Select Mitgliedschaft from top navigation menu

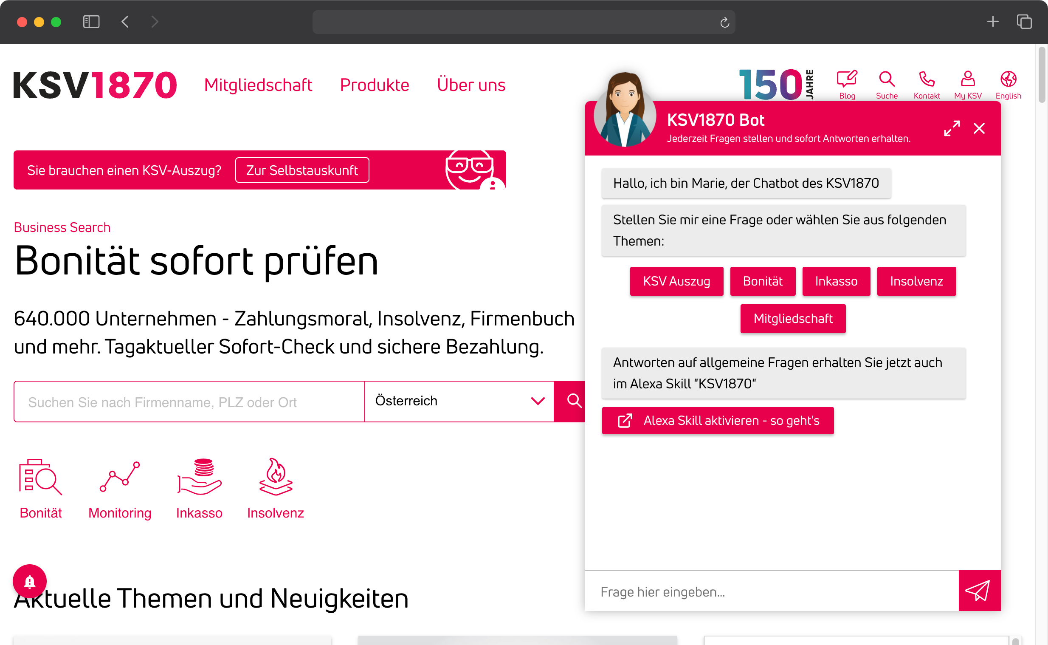click(257, 84)
